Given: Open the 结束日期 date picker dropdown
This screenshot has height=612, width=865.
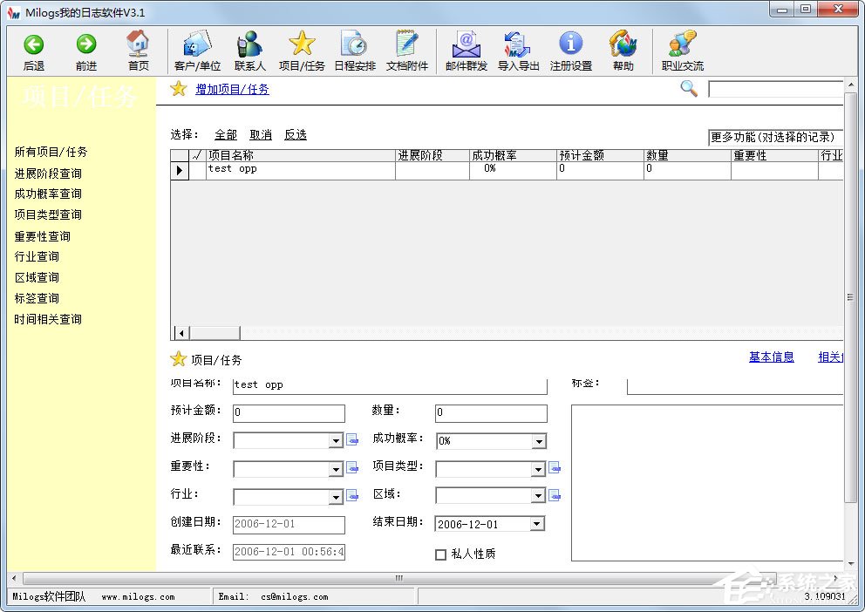Looking at the screenshot, I should [x=537, y=524].
